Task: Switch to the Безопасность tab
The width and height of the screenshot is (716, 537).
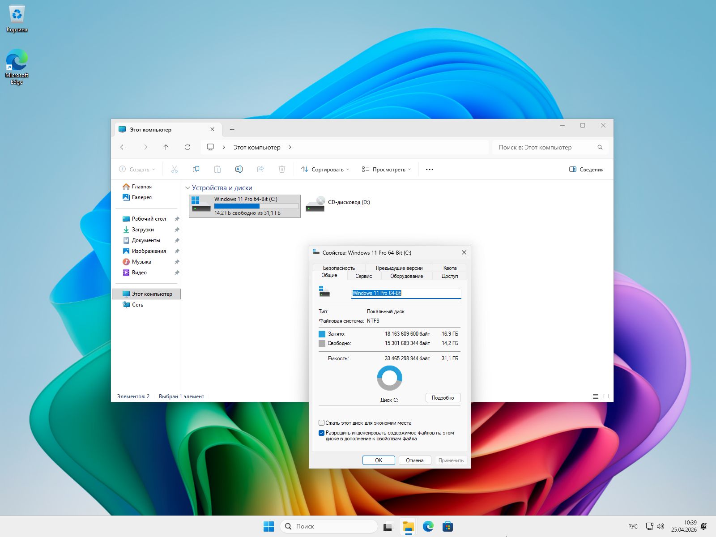Action: pyautogui.click(x=339, y=268)
